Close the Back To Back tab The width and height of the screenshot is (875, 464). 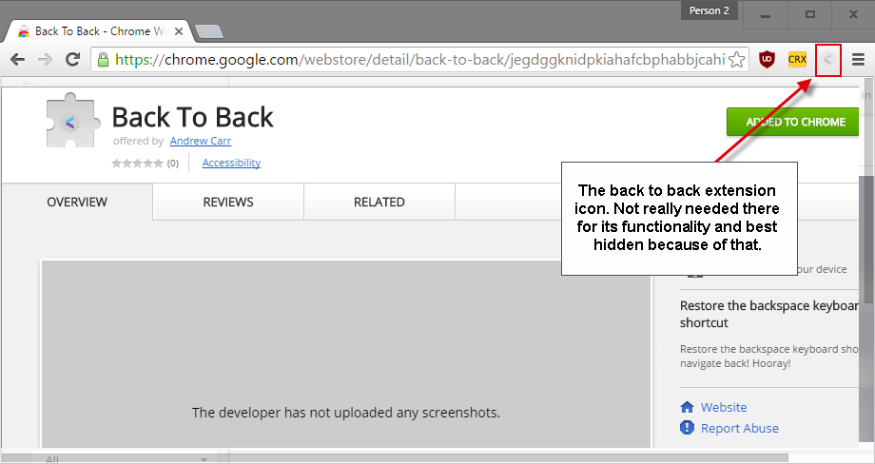pyautogui.click(x=179, y=31)
